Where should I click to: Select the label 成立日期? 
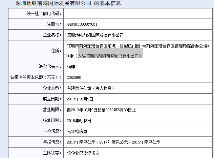52,99
